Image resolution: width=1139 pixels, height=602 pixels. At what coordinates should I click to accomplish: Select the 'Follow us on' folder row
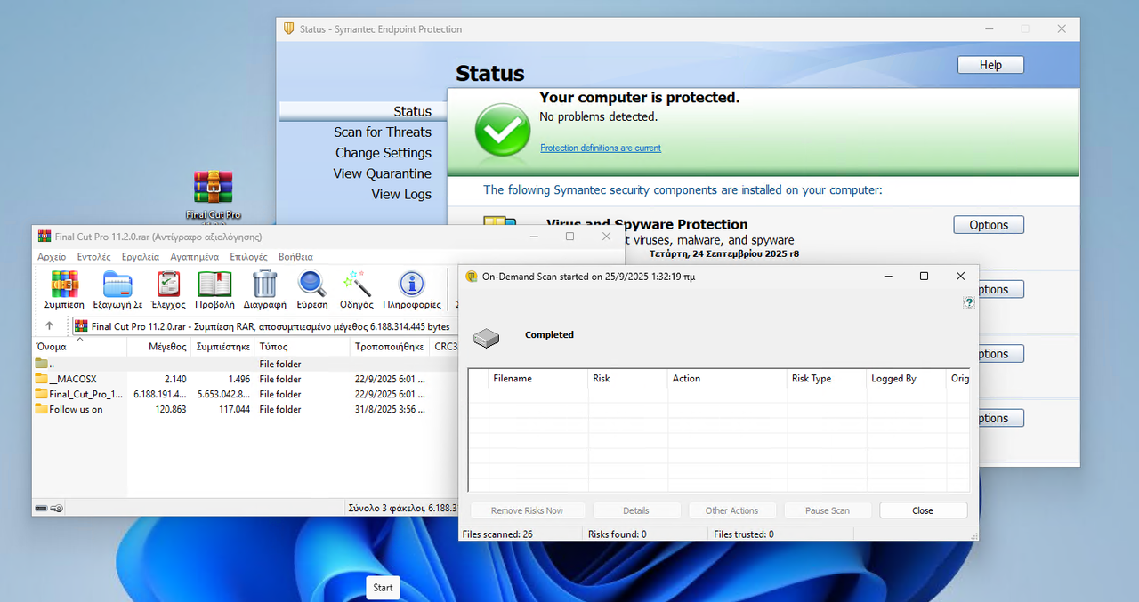coord(245,409)
